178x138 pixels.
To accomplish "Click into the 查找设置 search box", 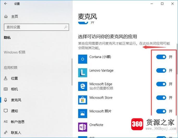I will coord(37,27).
